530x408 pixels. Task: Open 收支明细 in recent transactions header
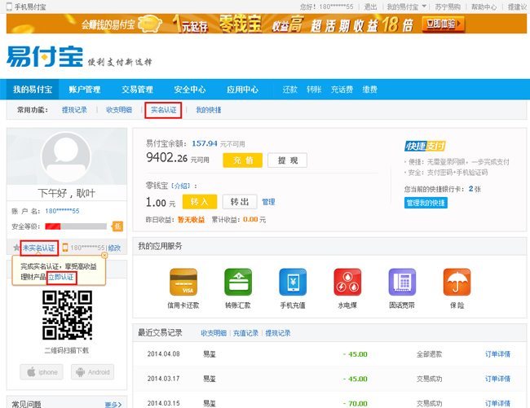pos(214,333)
